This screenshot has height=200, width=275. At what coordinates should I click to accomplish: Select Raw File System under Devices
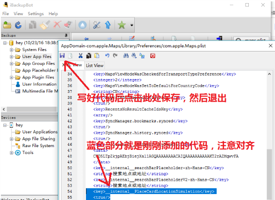pos(38,146)
